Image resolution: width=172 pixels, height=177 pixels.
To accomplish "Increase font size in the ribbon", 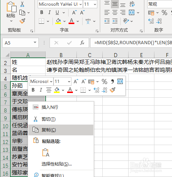I will tap(74, 13).
